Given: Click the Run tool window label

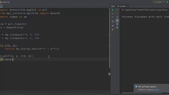Looking at the screenshot, I should coord(113,6).
